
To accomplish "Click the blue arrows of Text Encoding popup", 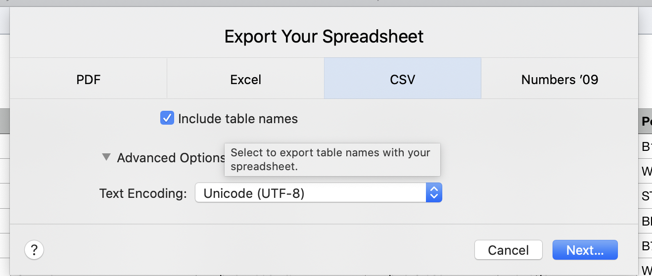I will (x=434, y=193).
